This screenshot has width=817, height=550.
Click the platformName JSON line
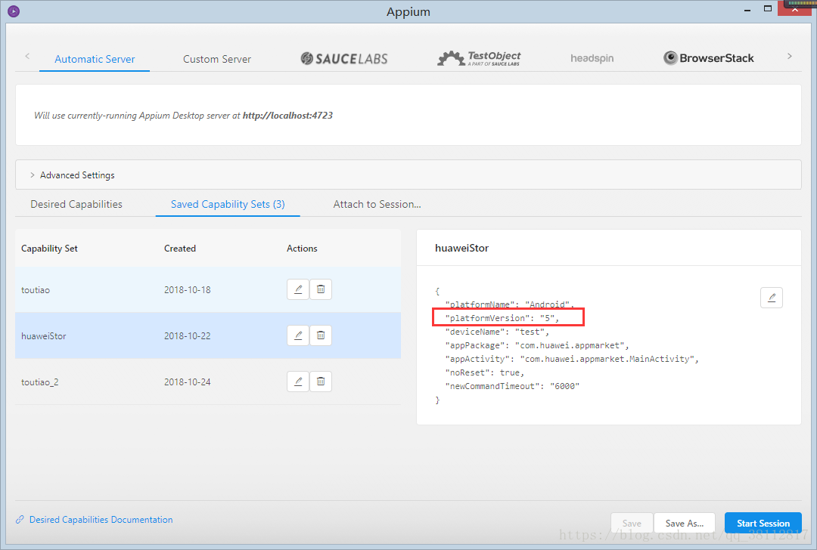click(509, 304)
